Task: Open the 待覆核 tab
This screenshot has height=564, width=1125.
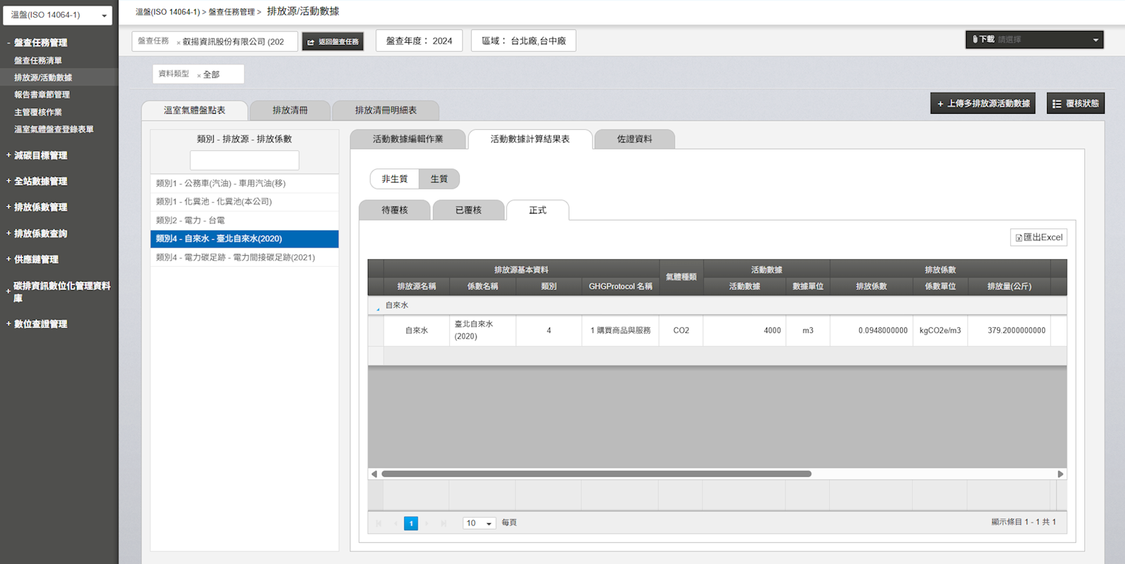Action: [394, 210]
